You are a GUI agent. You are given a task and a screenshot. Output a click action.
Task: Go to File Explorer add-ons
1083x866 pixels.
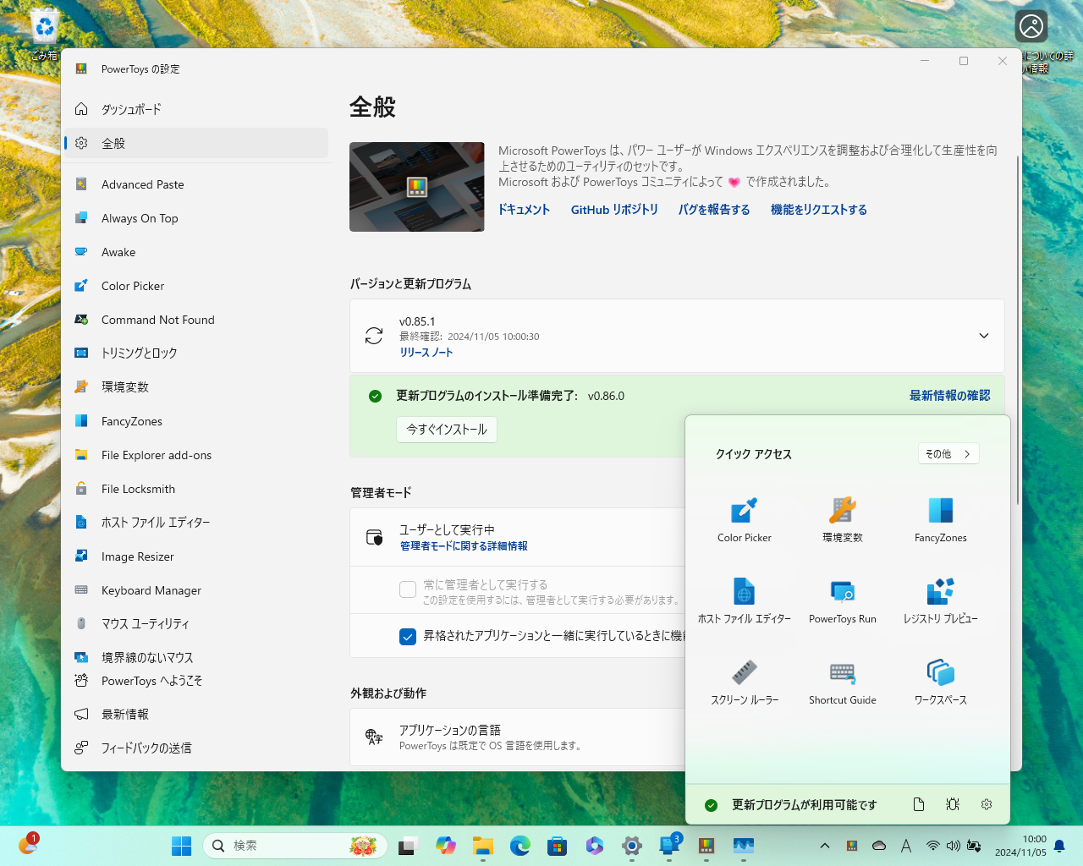196,455
